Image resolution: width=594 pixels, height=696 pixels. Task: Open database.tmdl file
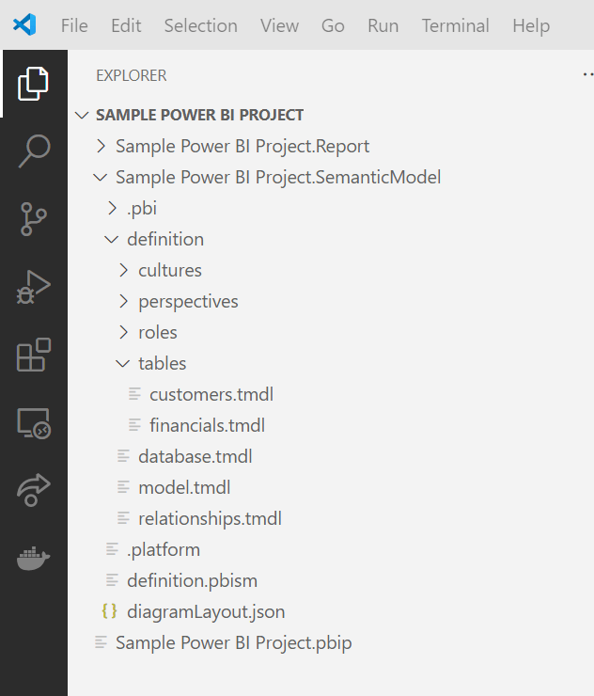195,456
